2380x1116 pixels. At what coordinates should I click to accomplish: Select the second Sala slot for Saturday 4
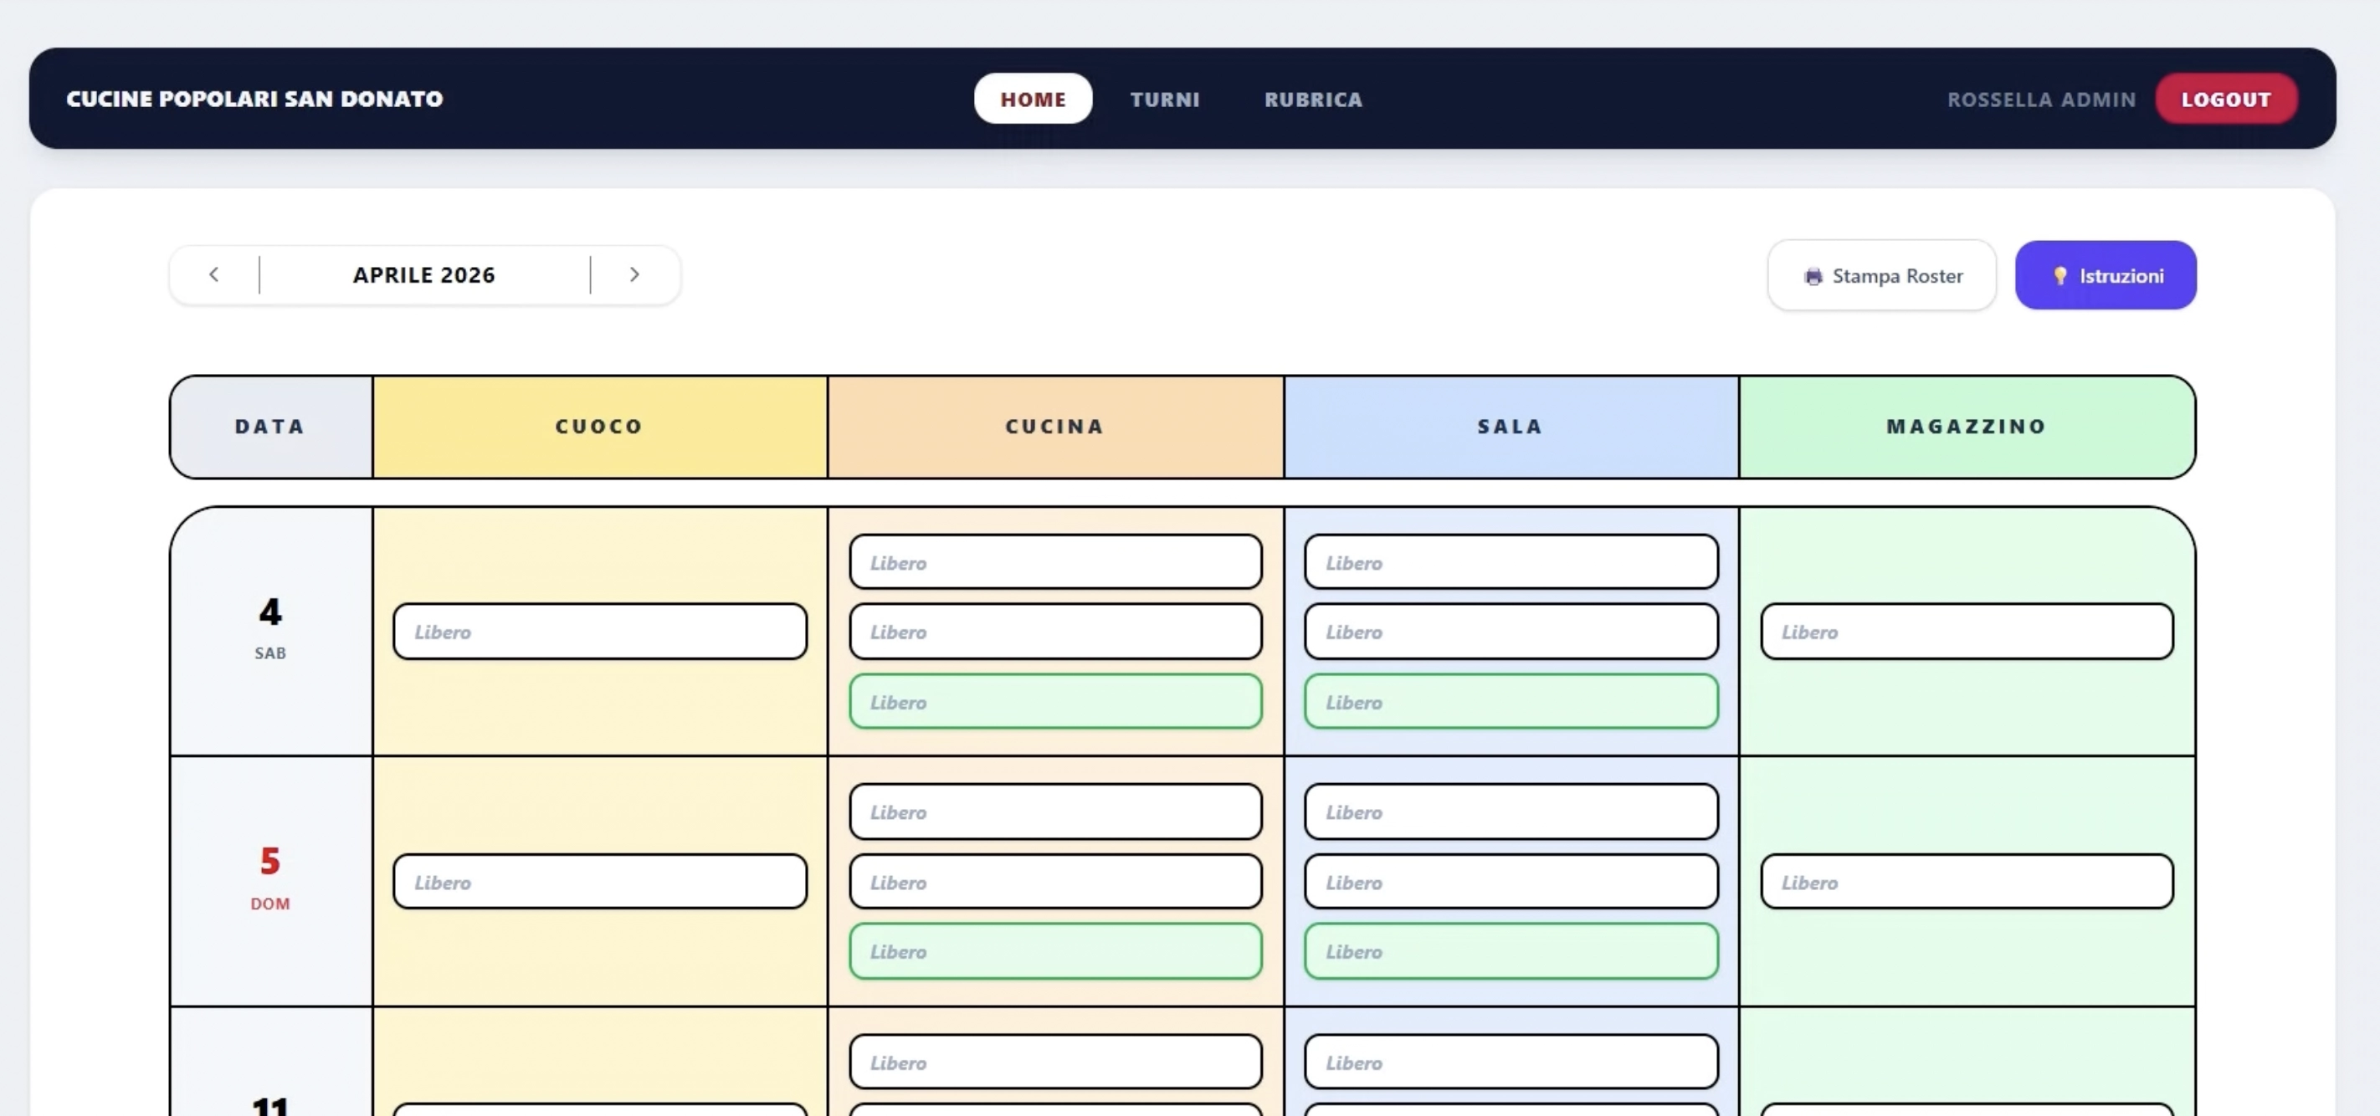tap(1511, 632)
